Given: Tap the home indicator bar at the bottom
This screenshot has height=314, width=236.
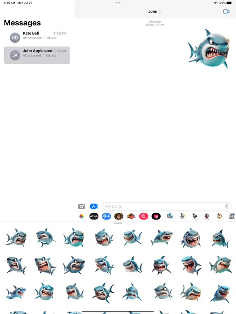Looking at the screenshot, I should coord(118,312).
